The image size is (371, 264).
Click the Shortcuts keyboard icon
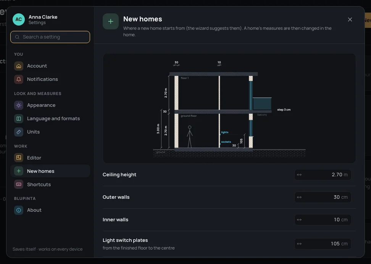click(x=19, y=185)
